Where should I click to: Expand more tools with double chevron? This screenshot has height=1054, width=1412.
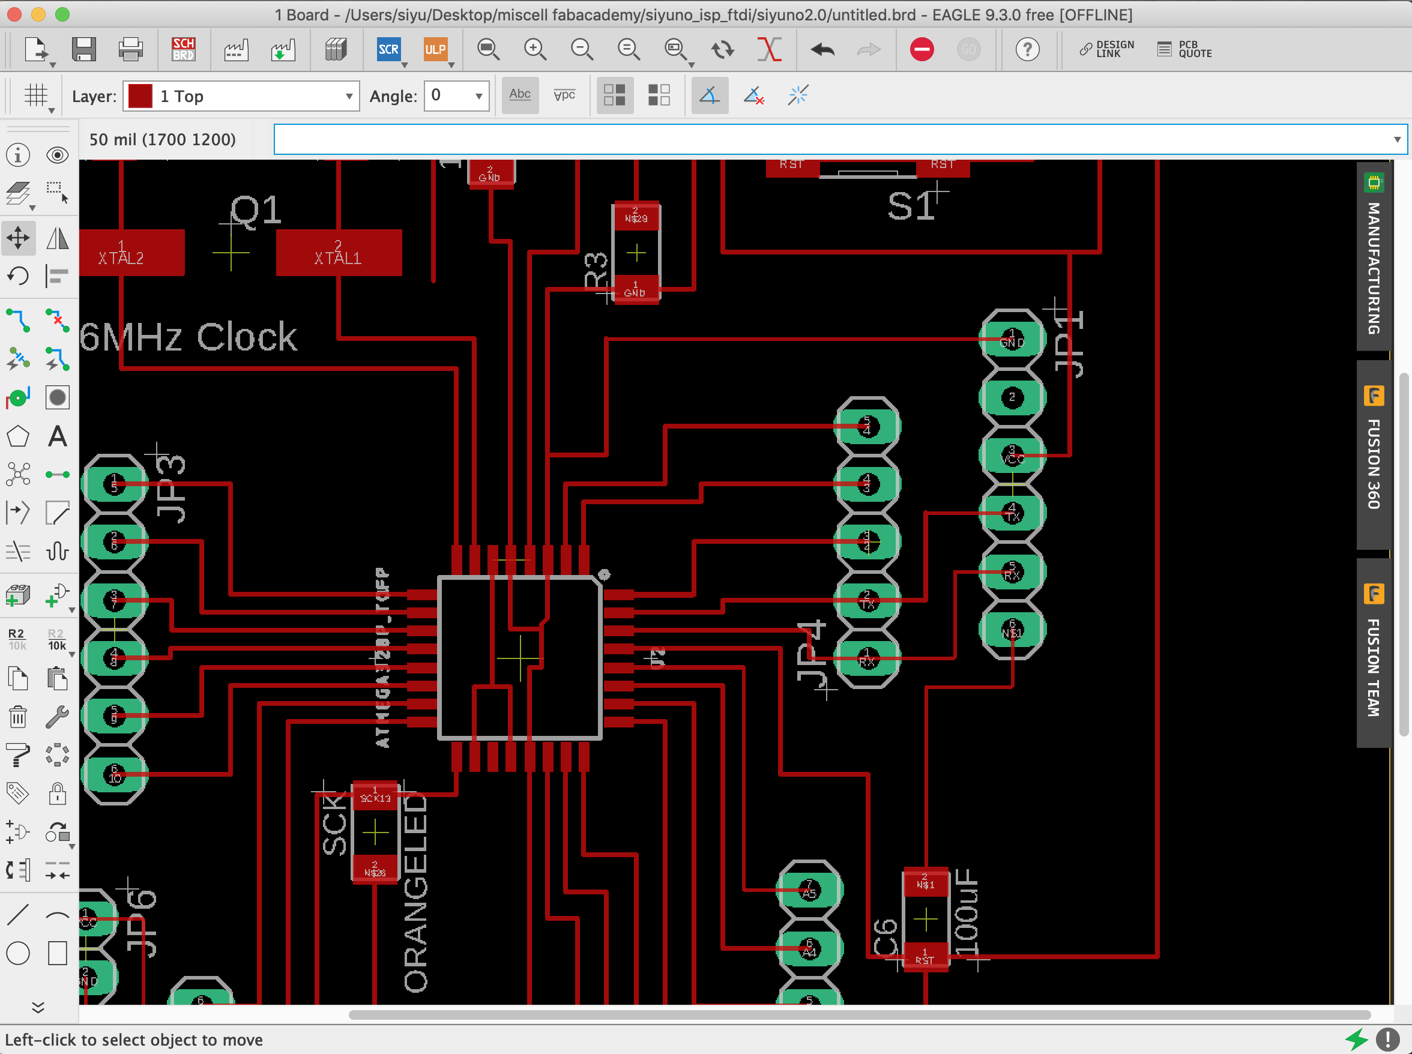38,1007
